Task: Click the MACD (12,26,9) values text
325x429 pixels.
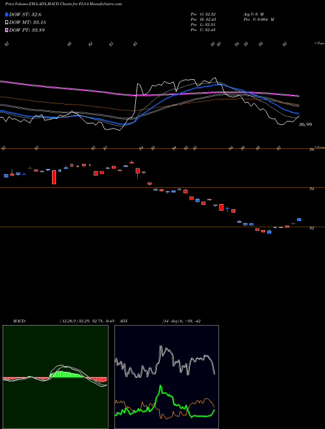Action: pos(86,321)
